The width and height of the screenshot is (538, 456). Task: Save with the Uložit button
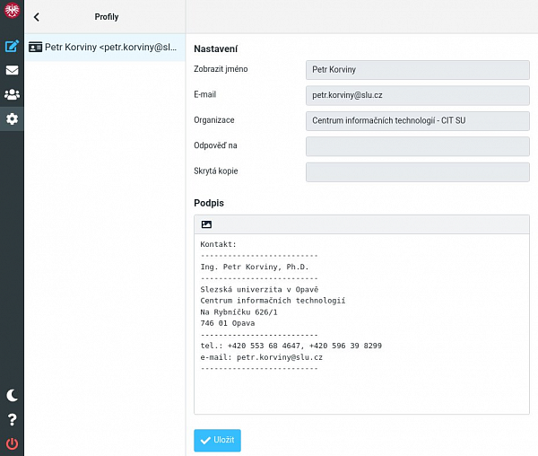click(217, 440)
